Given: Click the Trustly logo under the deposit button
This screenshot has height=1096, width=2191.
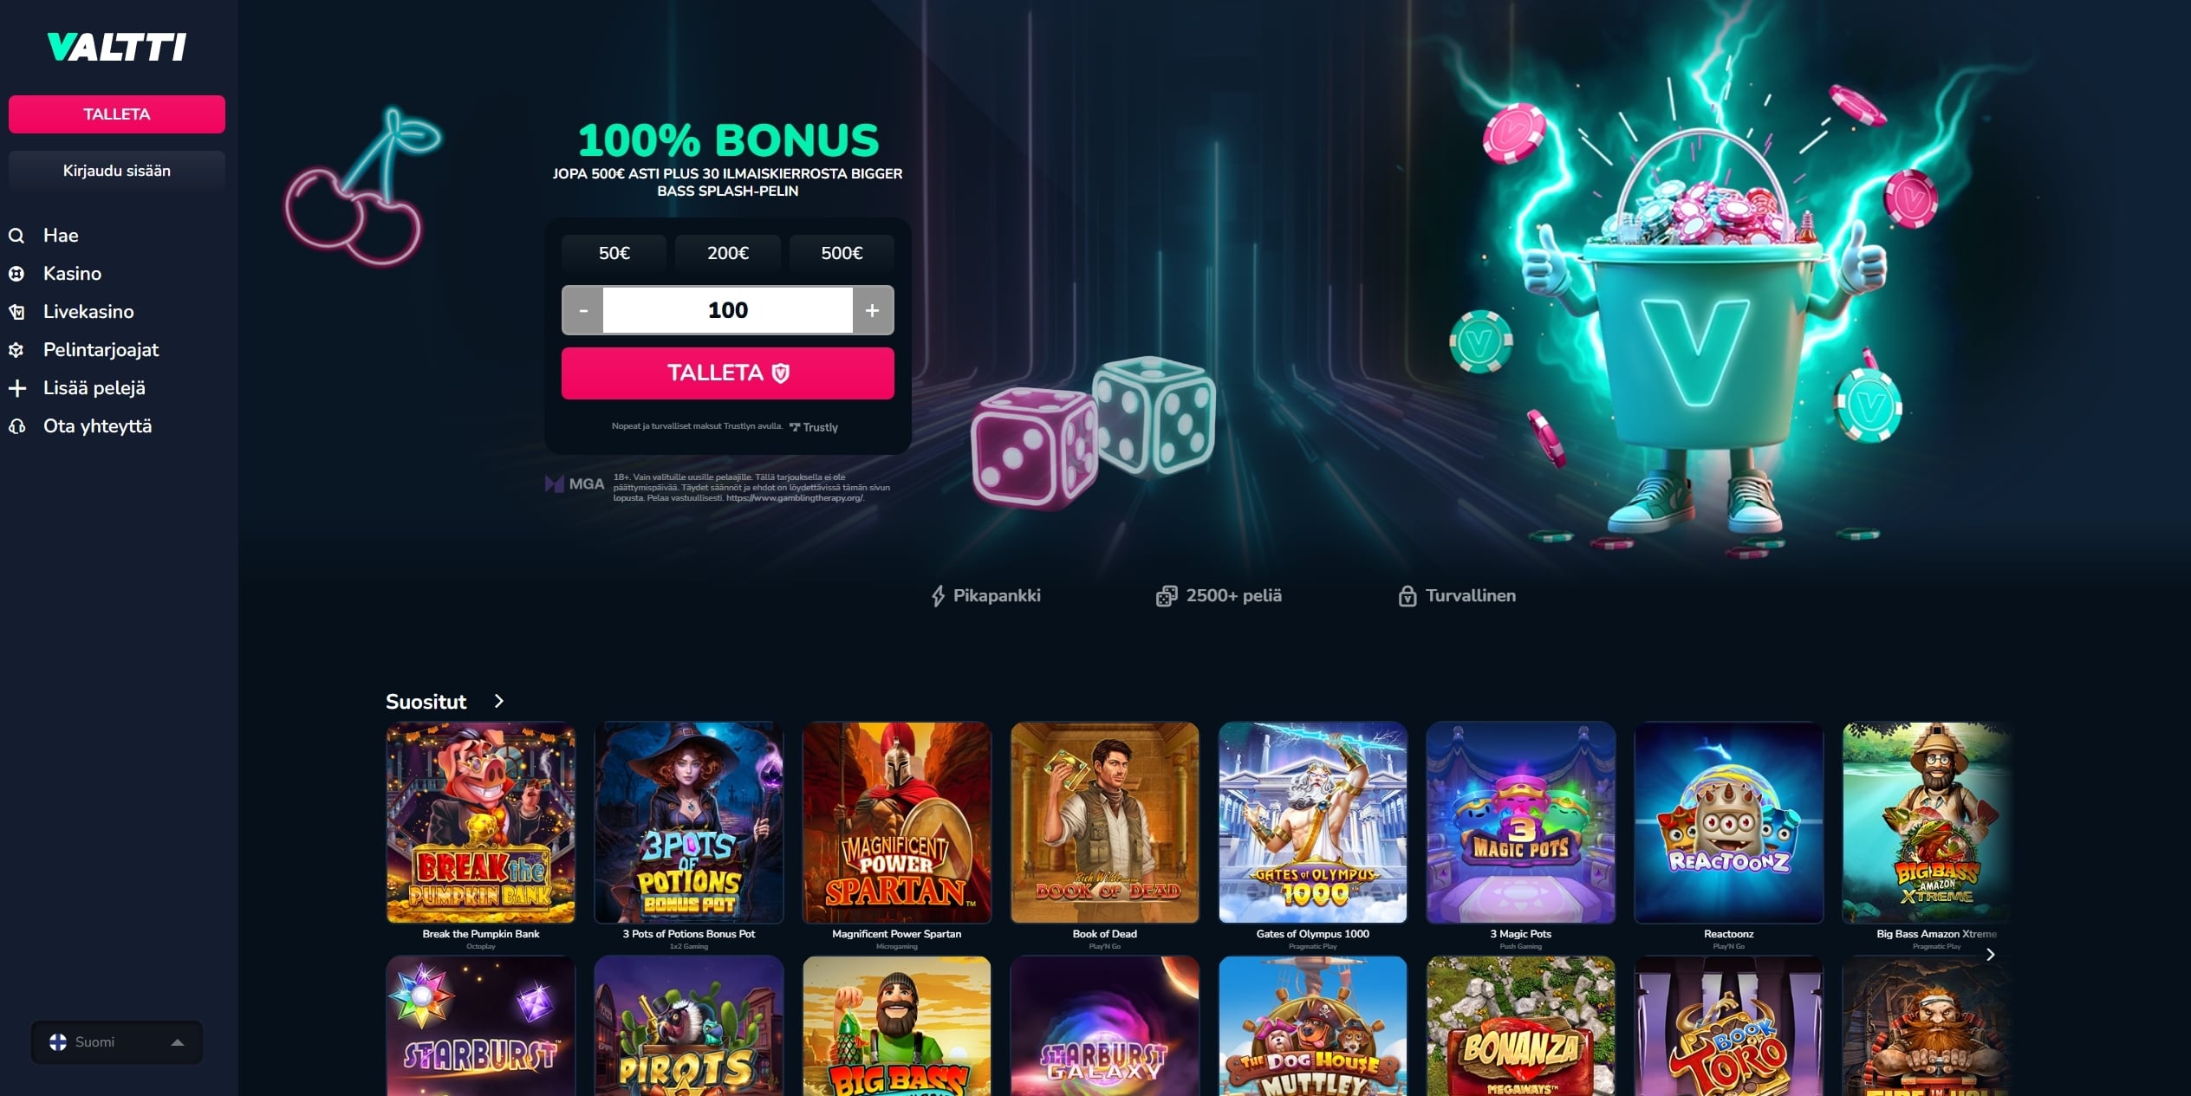Looking at the screenshot, I should [x=814, y=427].
